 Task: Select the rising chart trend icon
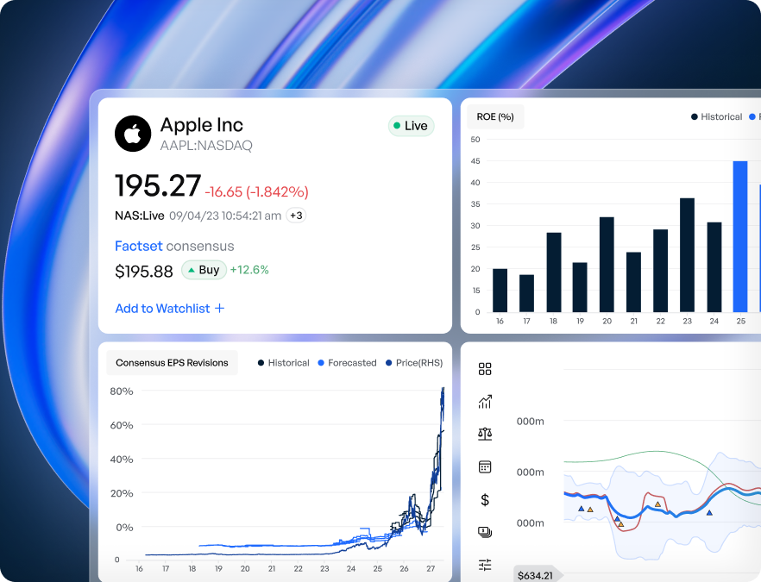[485, 402]
